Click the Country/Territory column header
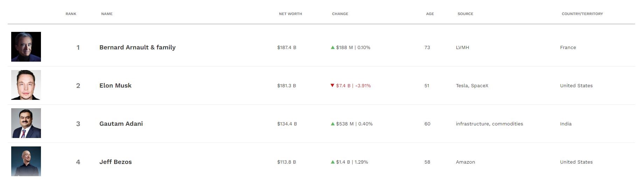The width and height of the screenshot is (641, 186). [582, 14]
